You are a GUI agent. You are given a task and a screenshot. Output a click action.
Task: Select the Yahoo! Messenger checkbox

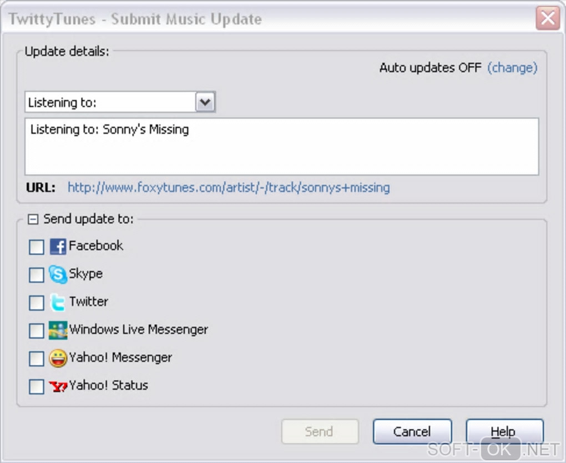click(x=37, y=359)
